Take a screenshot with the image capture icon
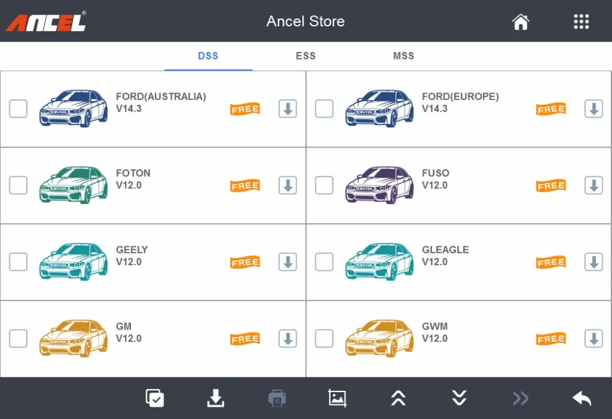This screenshot has width=612, height=419. click(338, 398)
